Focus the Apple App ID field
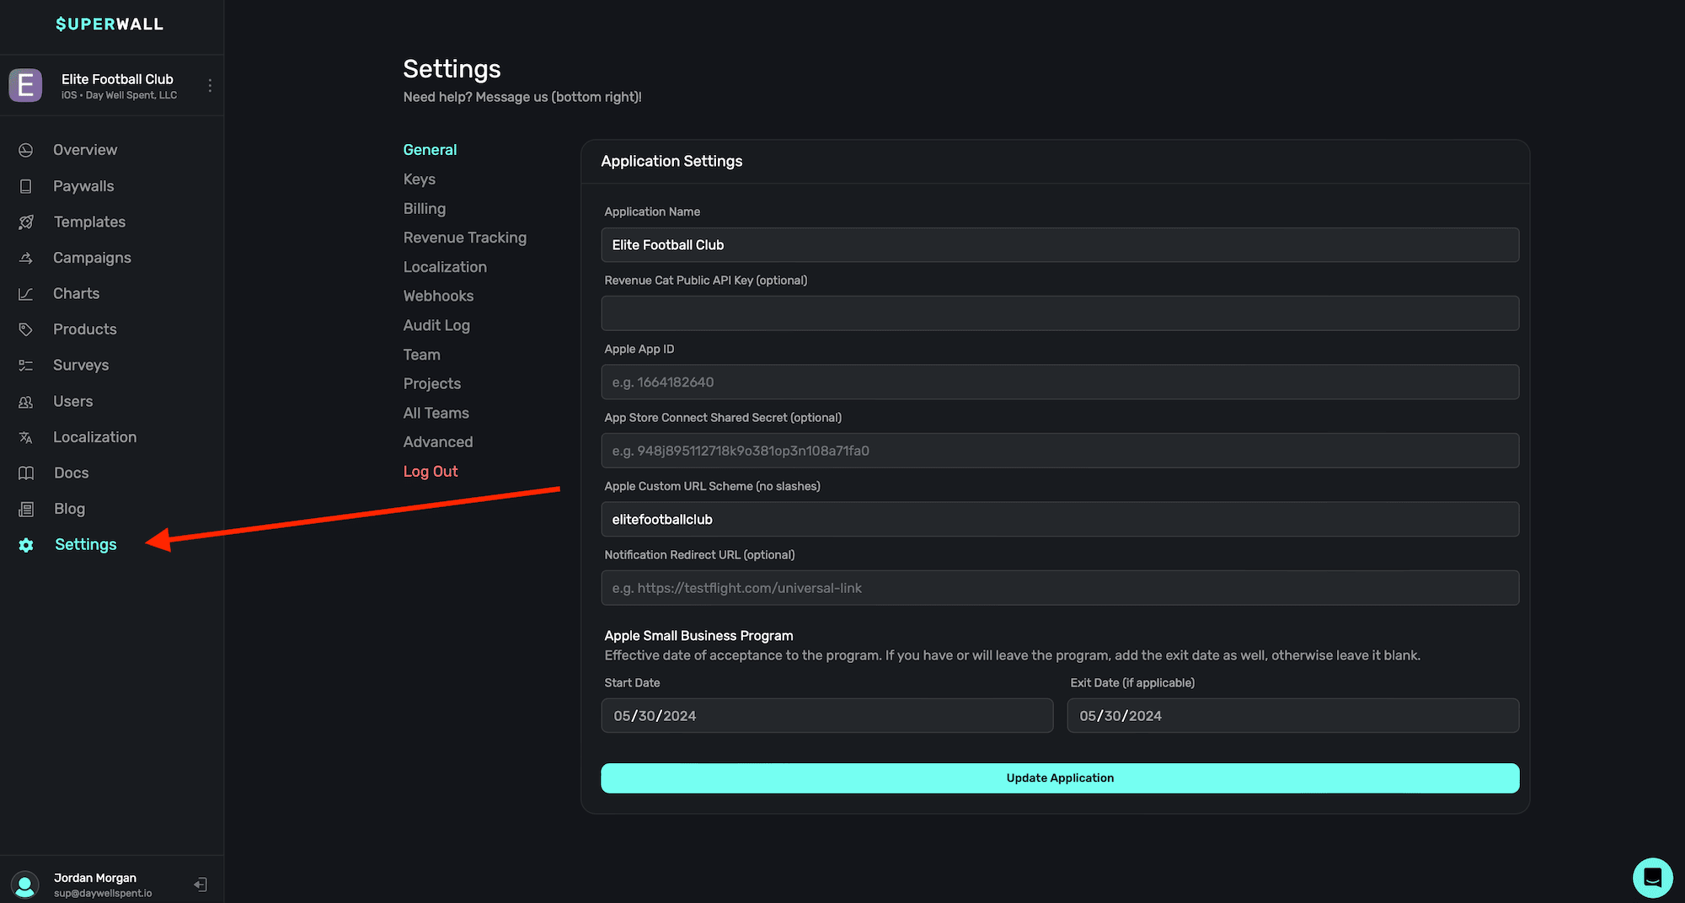1685x903 pixels. tap(1060, 382)
